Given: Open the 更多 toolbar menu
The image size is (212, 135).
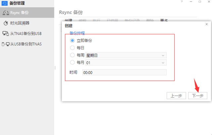Looking at the screenshot, I should (164, 20).
